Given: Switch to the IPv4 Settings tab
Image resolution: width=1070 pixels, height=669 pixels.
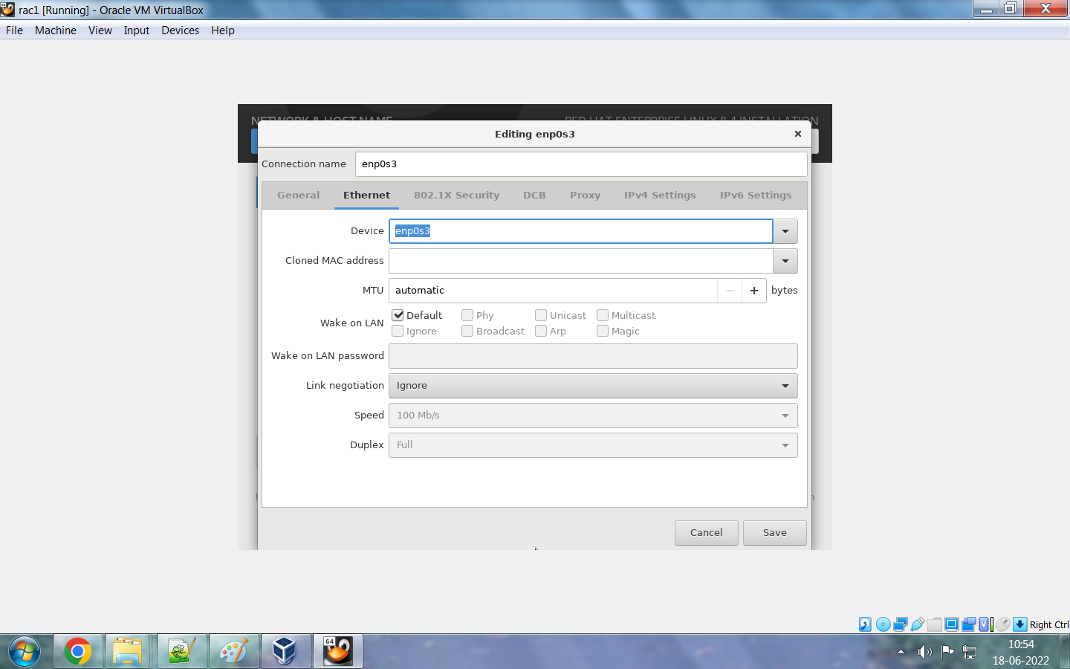Looking at the screenshot, I should coord(660,195).
